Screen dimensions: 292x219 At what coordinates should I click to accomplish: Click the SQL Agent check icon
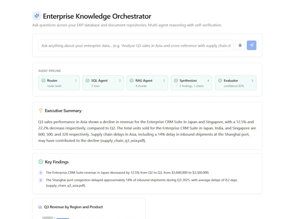click(x=88, y=80)
